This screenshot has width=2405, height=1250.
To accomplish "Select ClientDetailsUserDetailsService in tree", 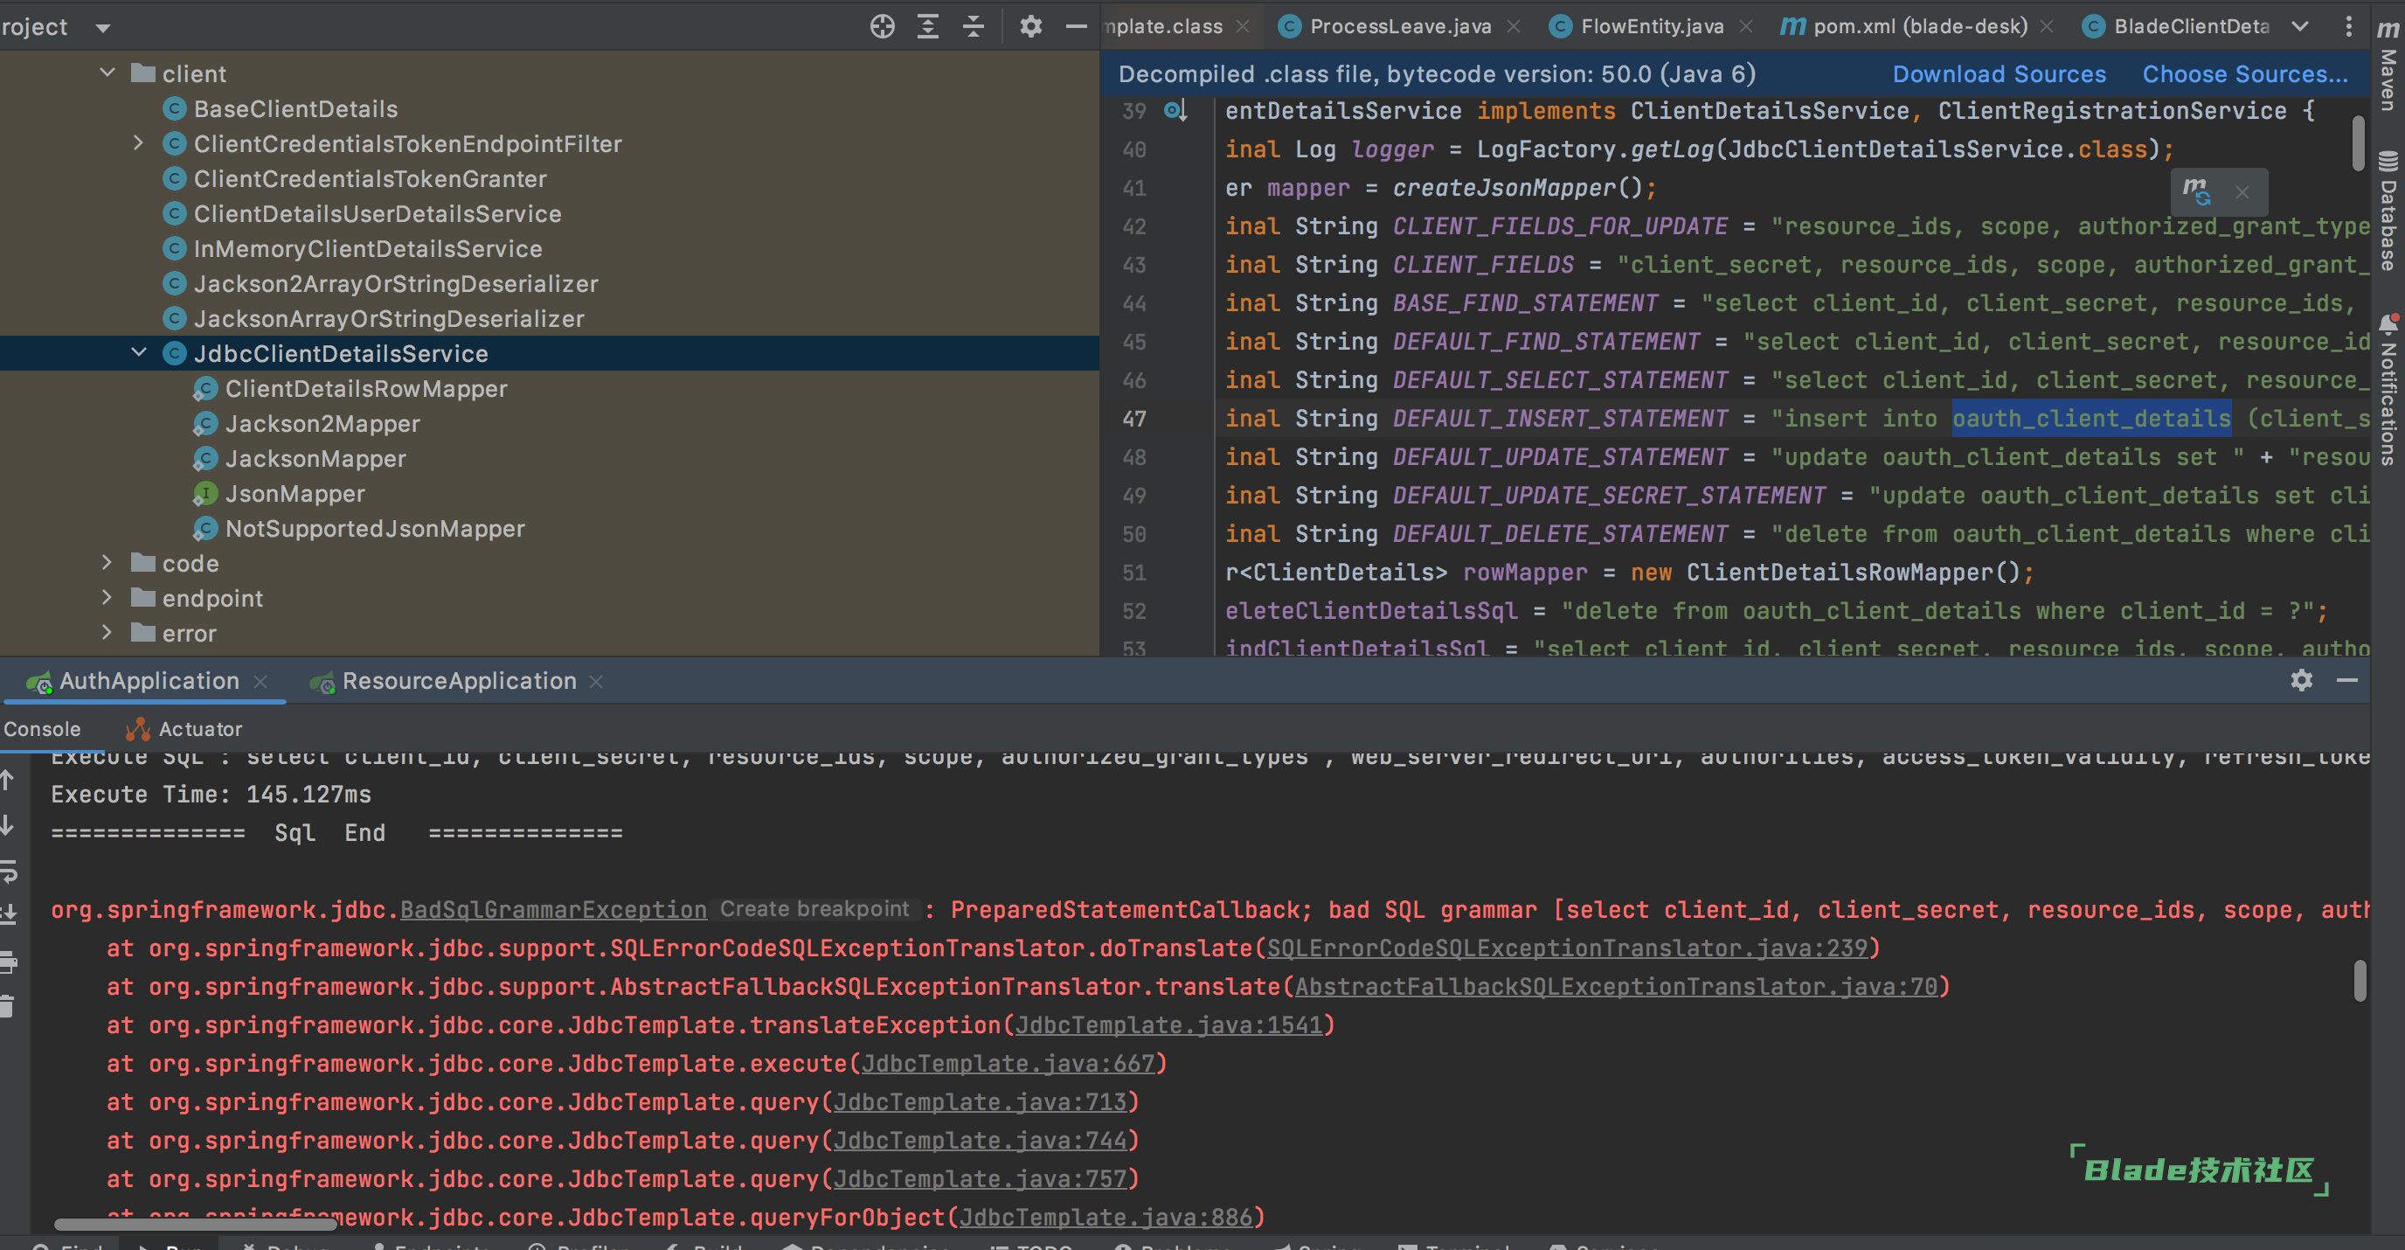I will (x=378, y=214).
